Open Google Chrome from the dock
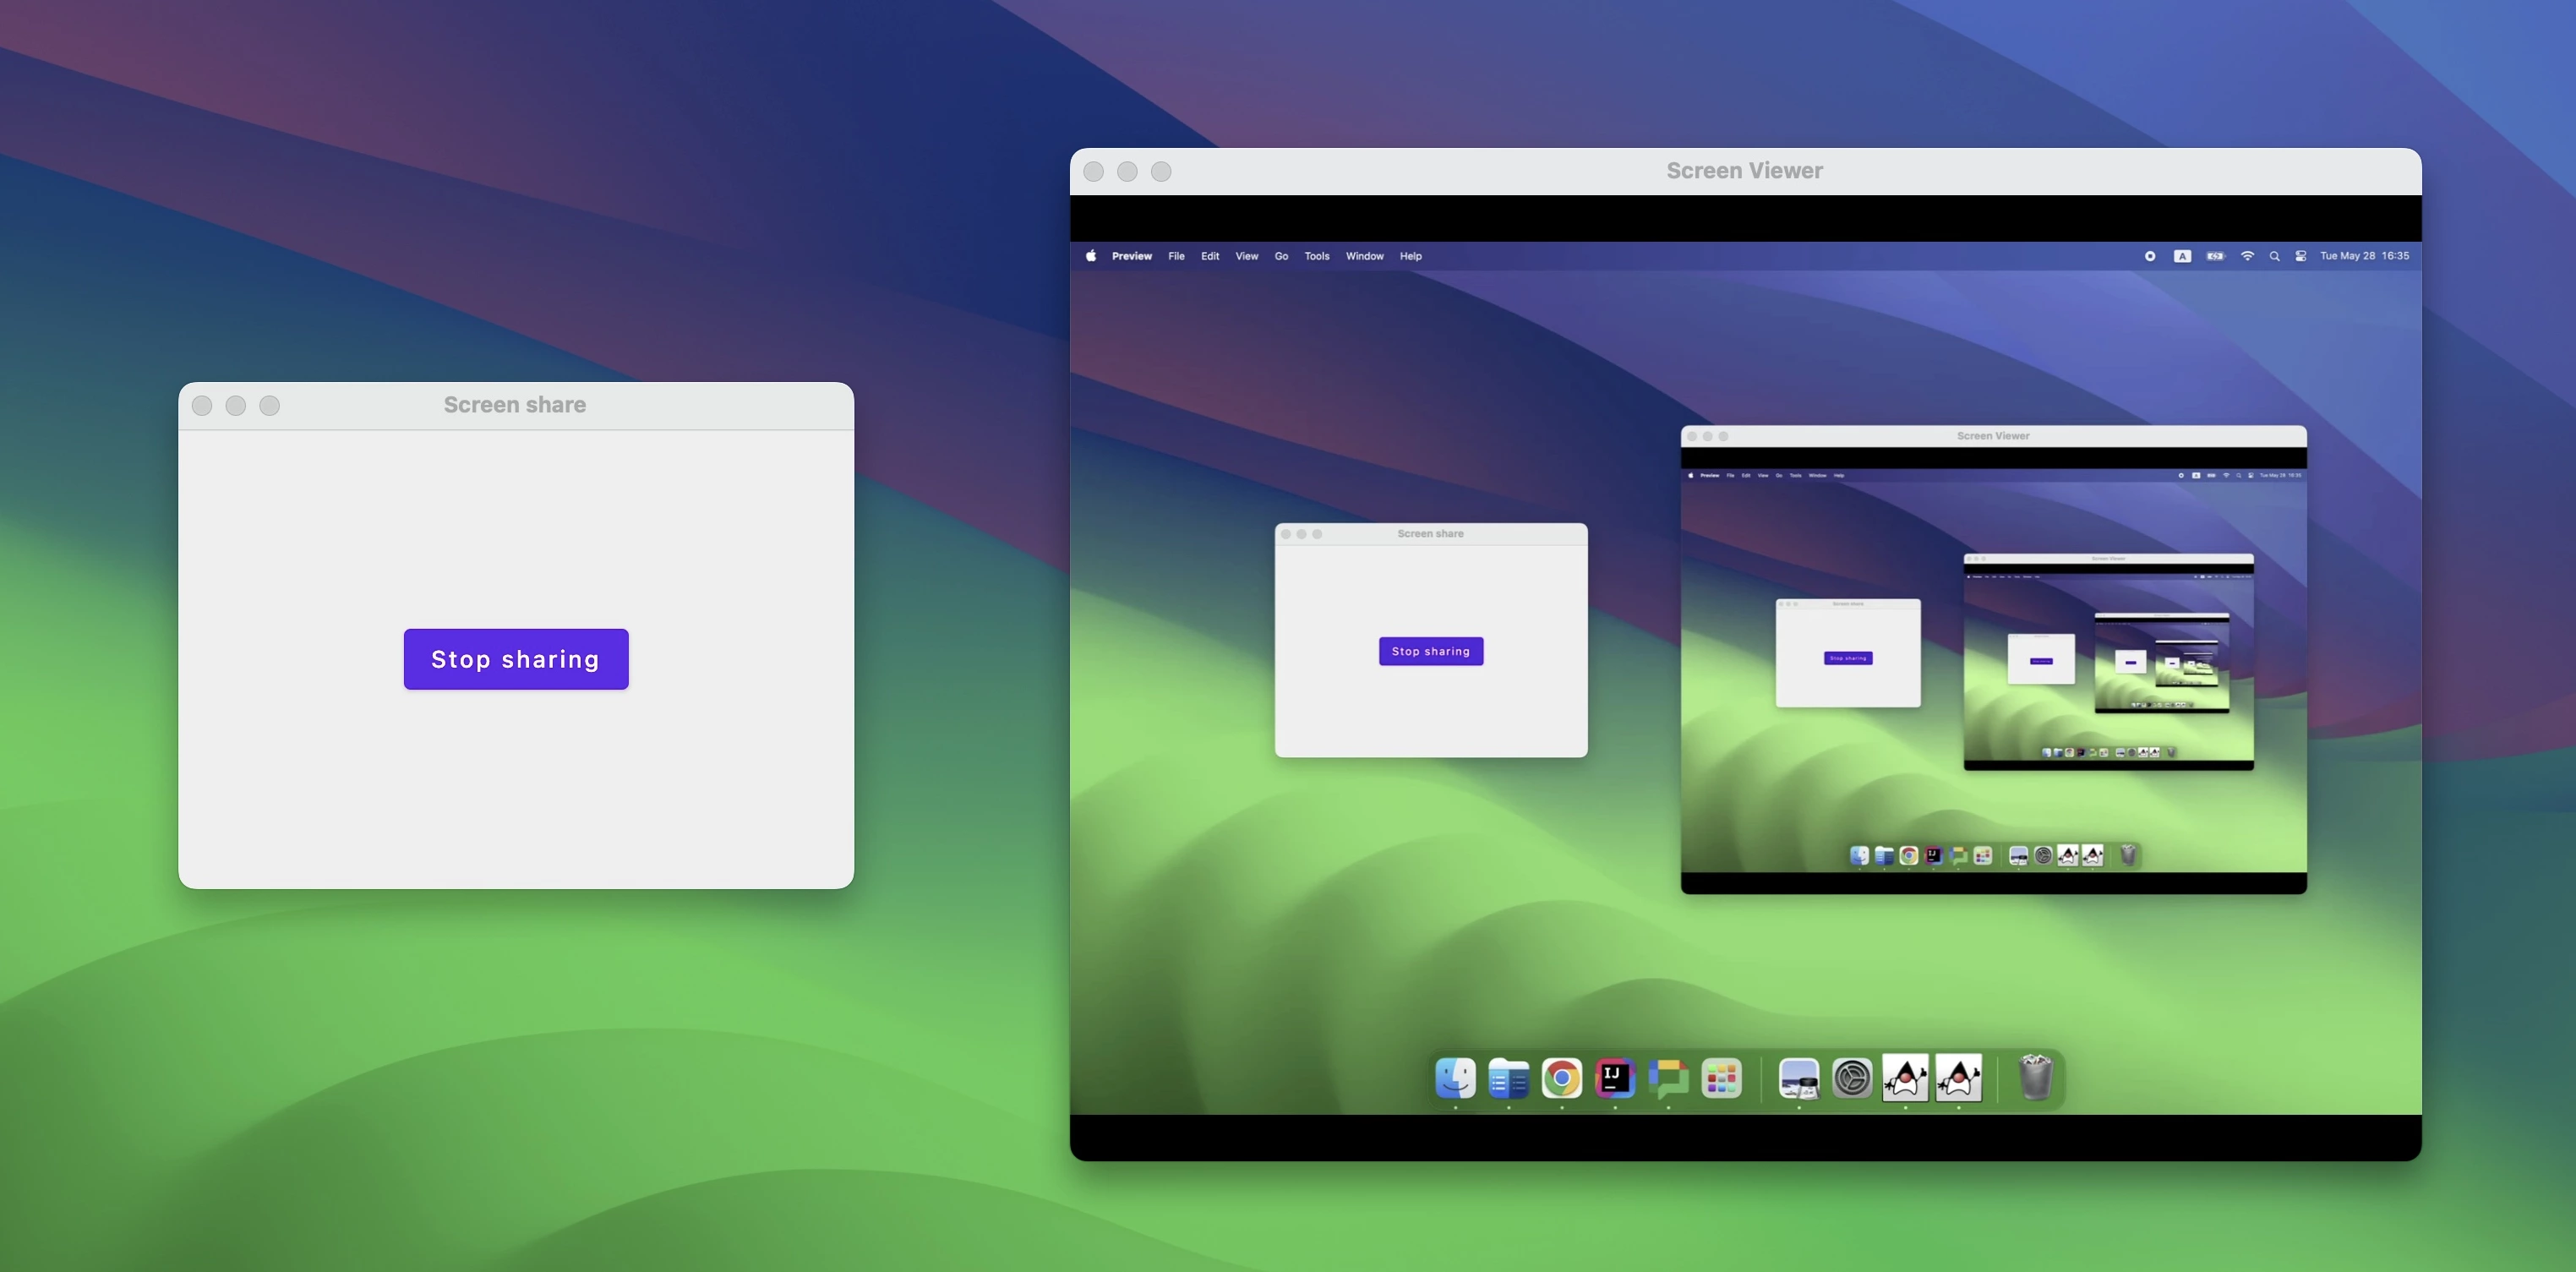2576x1272 pixels. coord(1561,1080)
